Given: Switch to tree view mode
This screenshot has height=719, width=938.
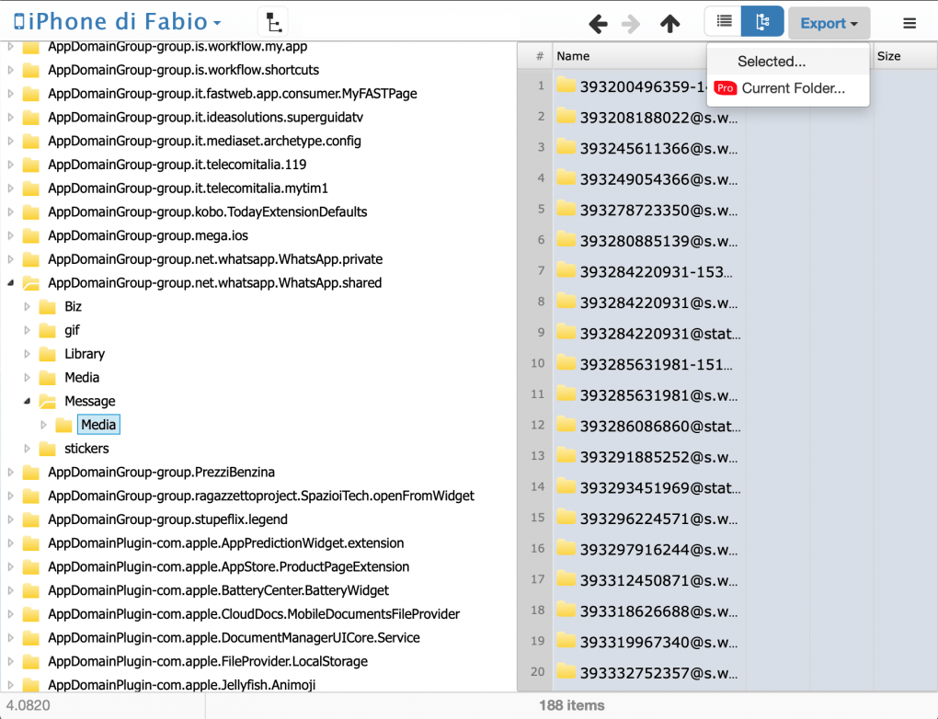Looking at the screenshot, I should point(762,22).
